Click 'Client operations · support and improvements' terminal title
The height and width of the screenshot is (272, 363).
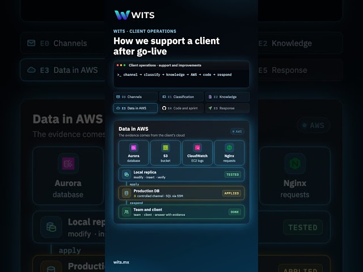165,66
